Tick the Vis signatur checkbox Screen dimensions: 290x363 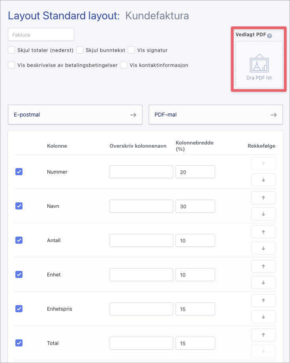(x=131, y=50)
